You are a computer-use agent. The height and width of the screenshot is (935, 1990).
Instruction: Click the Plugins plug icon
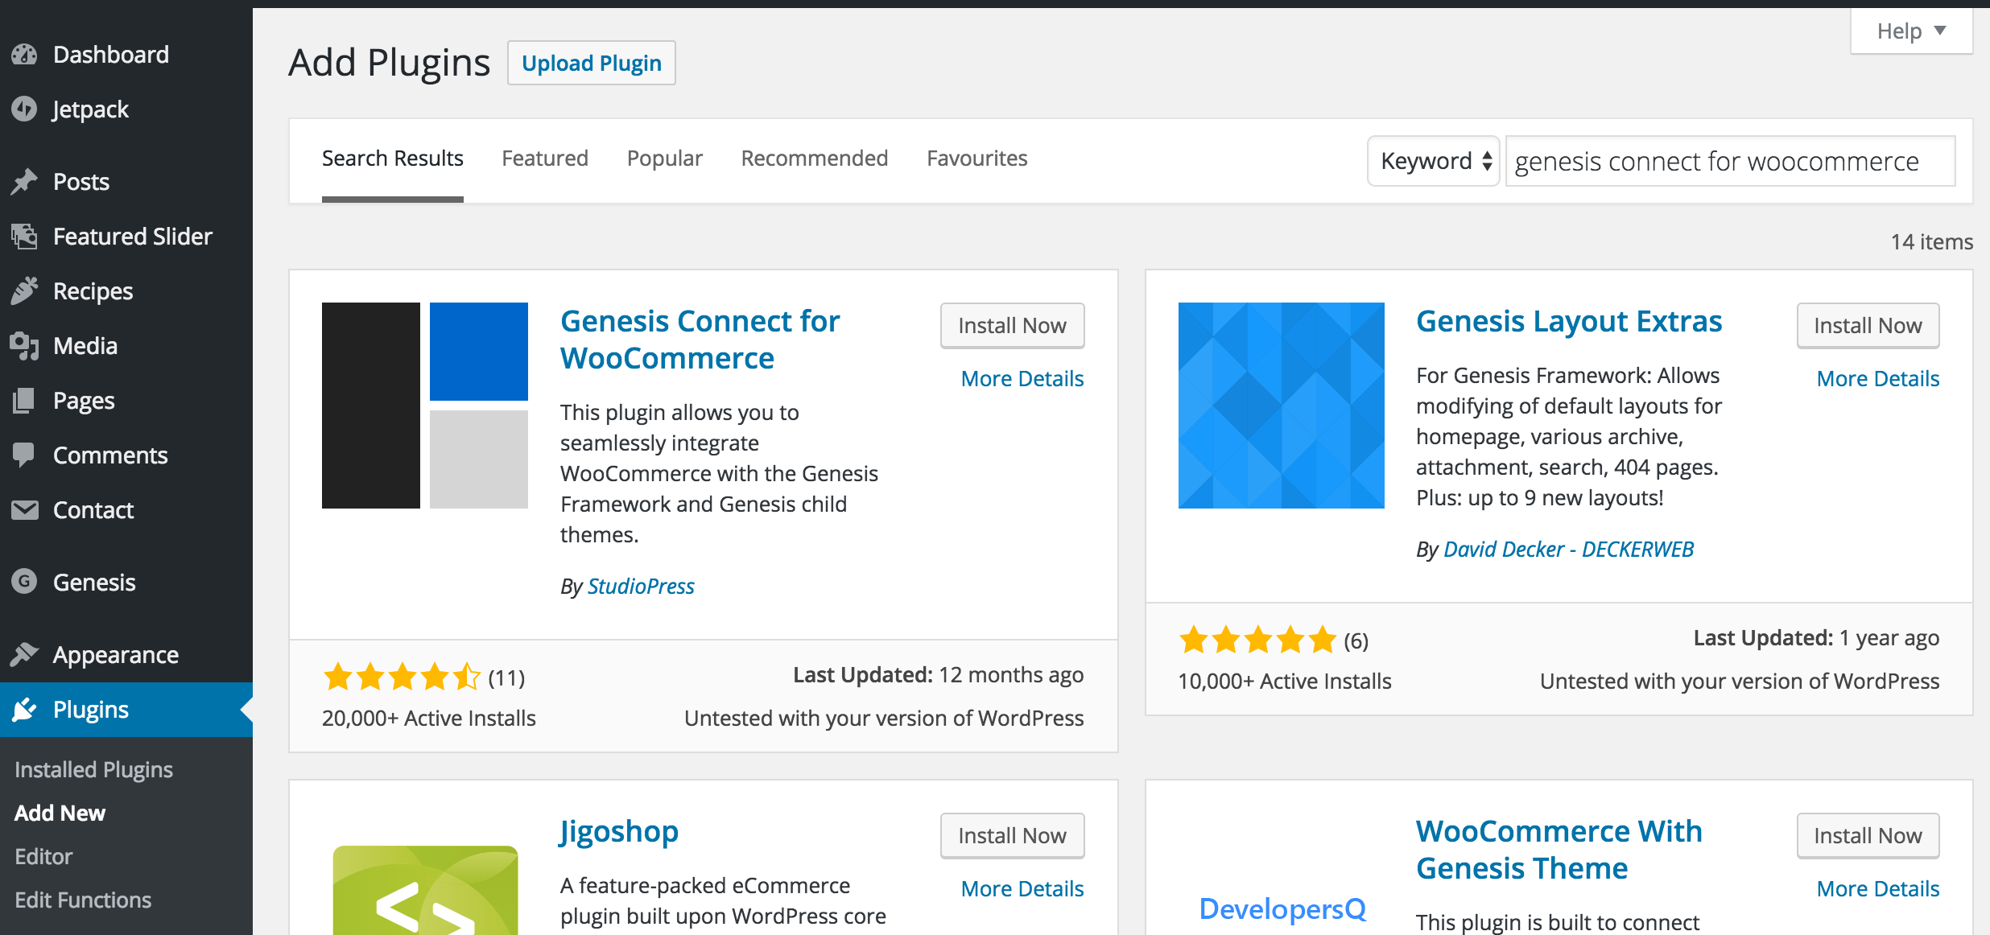tap(24, 710)
